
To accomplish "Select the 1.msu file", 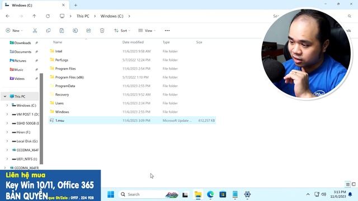I will (132, 121).
